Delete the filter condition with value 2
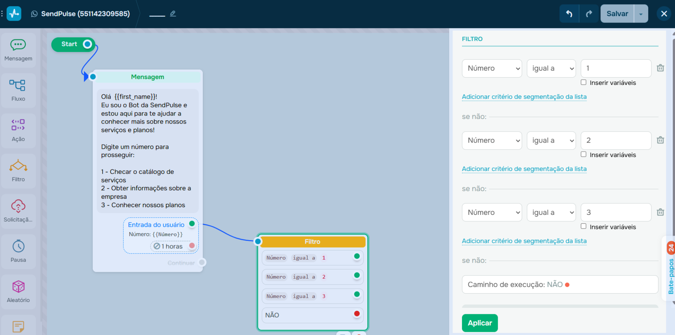This screenshot has width=675, height=335. [660, 140]
